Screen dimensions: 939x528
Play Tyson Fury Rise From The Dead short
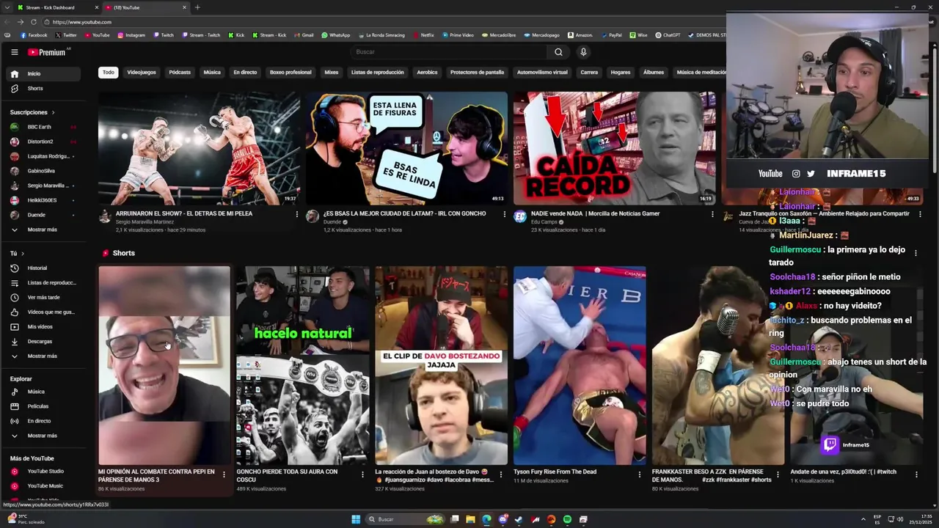(x=580, y=365)
